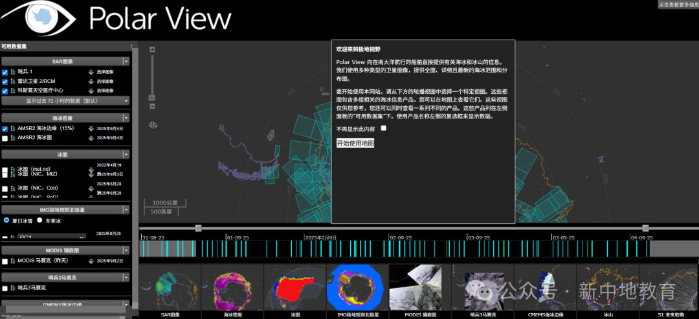Tick the 不再显示此内容 checkbox
This screenshot has height=319, width=699.
pos(383,128)
